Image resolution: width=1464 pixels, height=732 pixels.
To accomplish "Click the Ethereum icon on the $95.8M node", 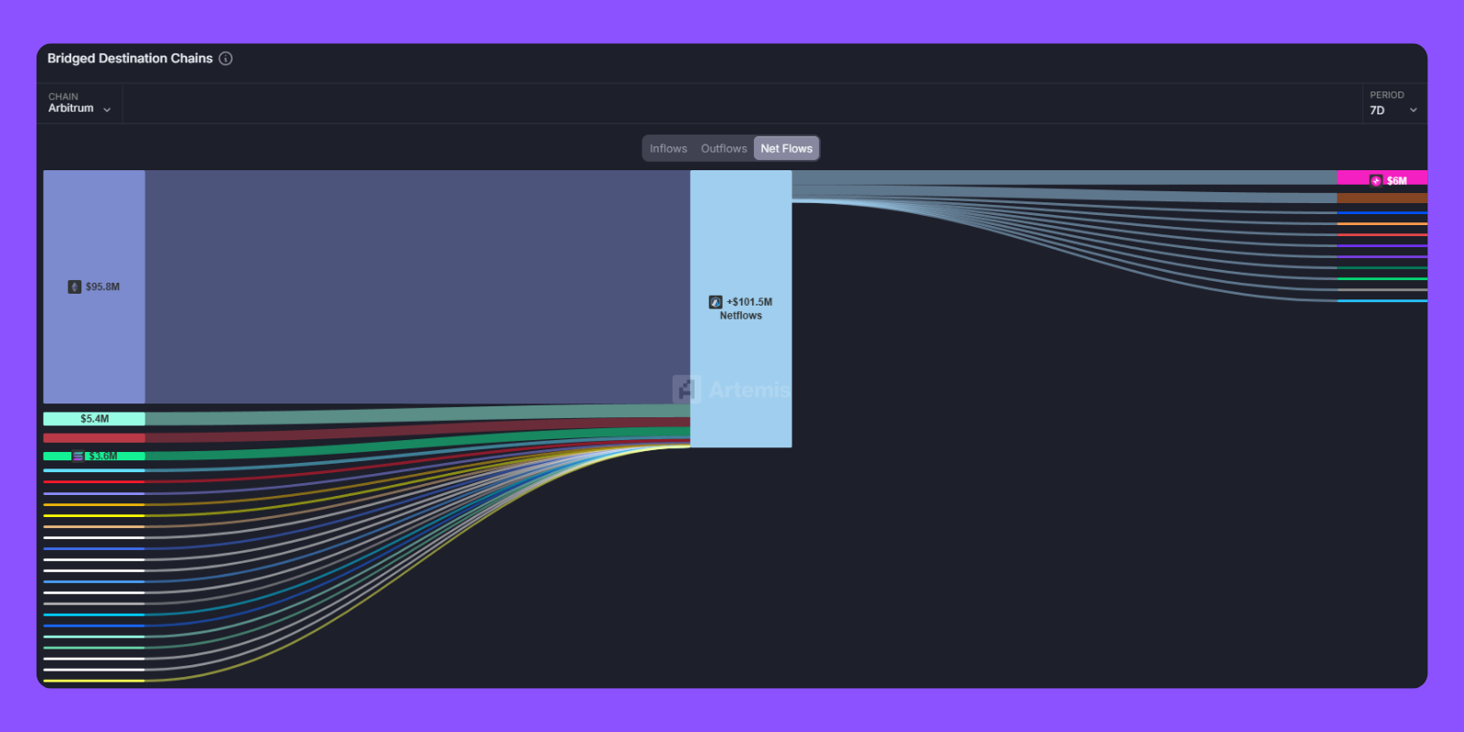I will click(75, 287).
